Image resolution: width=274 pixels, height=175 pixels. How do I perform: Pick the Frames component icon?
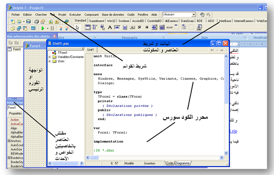[88, 27]
